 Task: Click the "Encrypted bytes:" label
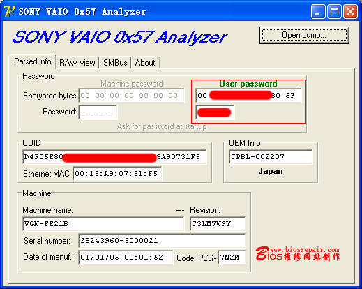point(50,96)
